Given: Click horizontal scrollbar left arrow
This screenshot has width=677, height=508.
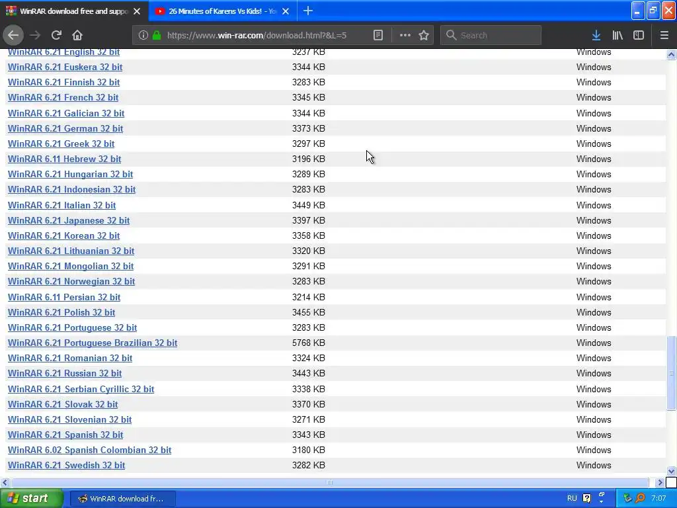Looking at the screenshot, I should point(5,482).
